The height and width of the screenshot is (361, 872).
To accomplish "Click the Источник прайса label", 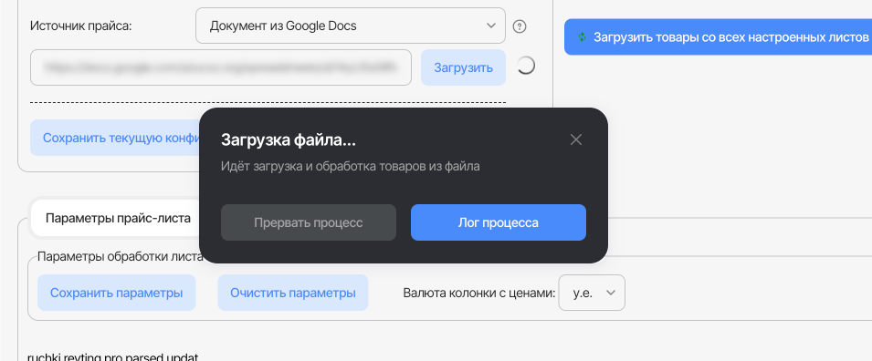I will coord(81,26).
